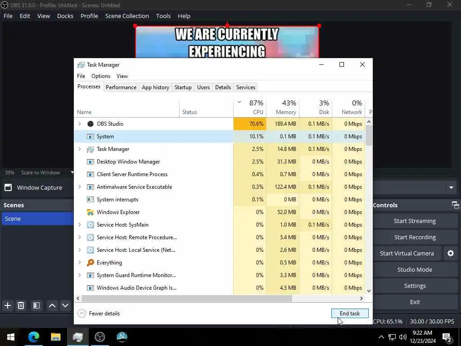Expand Service Host: Remote Procedure row
This screenshot has height=346, width=461.
coord(79,237)
